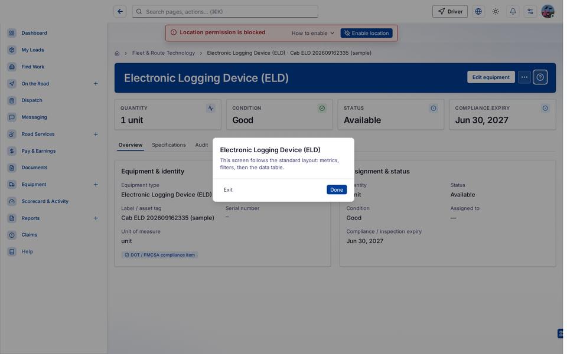Switch to the Specifications tab
This screenshot has height=354, width=567.
(x=168, y=145)
